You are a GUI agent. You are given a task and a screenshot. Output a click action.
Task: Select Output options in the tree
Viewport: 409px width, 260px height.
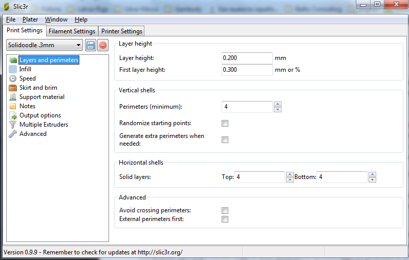click(40, 115)
